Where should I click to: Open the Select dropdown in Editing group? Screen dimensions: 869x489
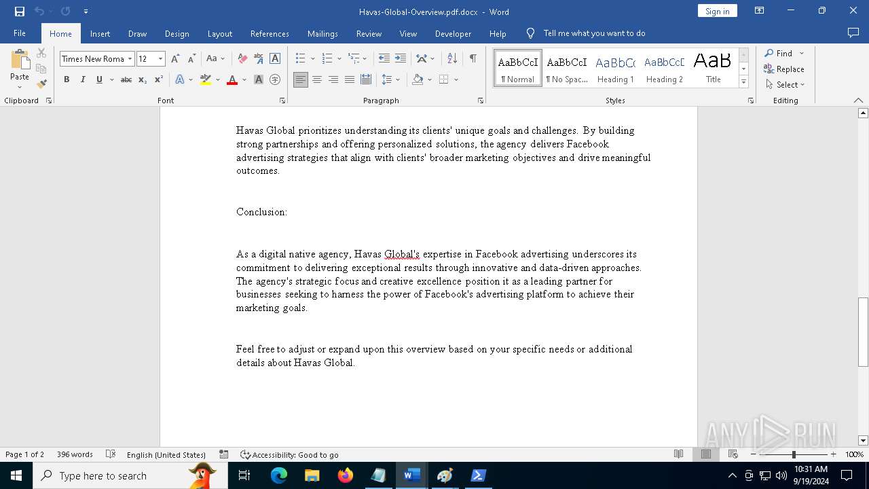[x=785, y=85]
